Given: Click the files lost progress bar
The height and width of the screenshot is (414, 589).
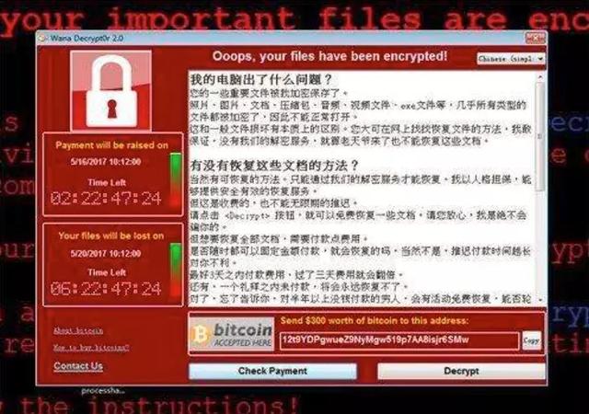Looking at the screenshot, I should point(176,270).
